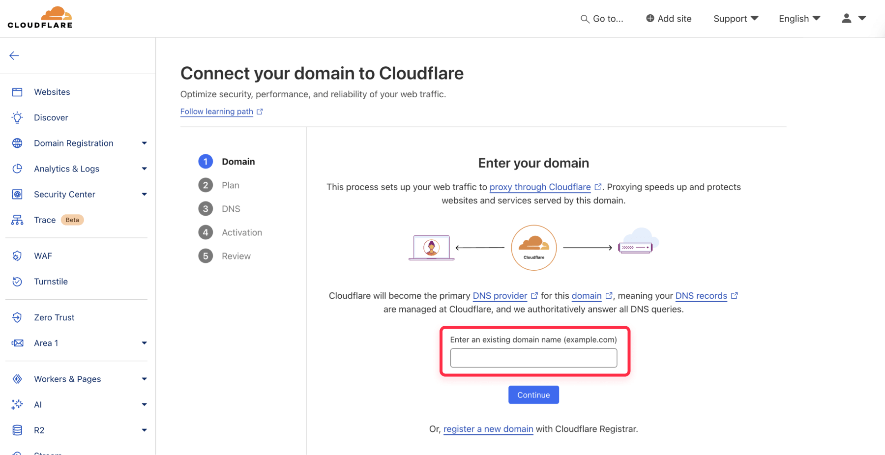The height and width of the screenshot is (455, 885).
Task: Click the Area 1 envelope icon
Action: 17,343
